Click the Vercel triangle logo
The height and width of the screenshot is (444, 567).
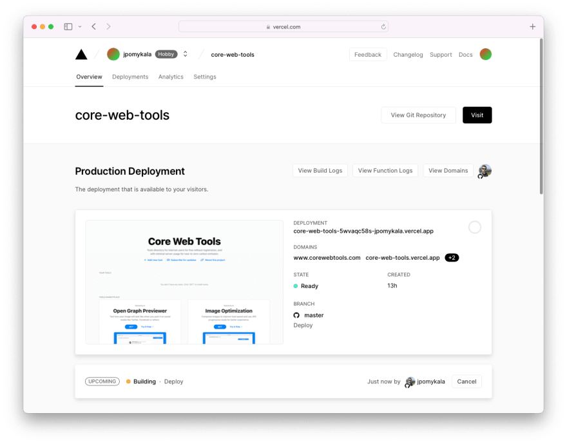(81, 54)
